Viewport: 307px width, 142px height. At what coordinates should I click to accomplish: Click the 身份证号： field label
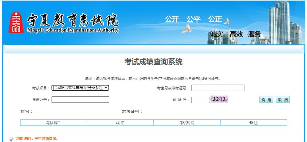41,100
